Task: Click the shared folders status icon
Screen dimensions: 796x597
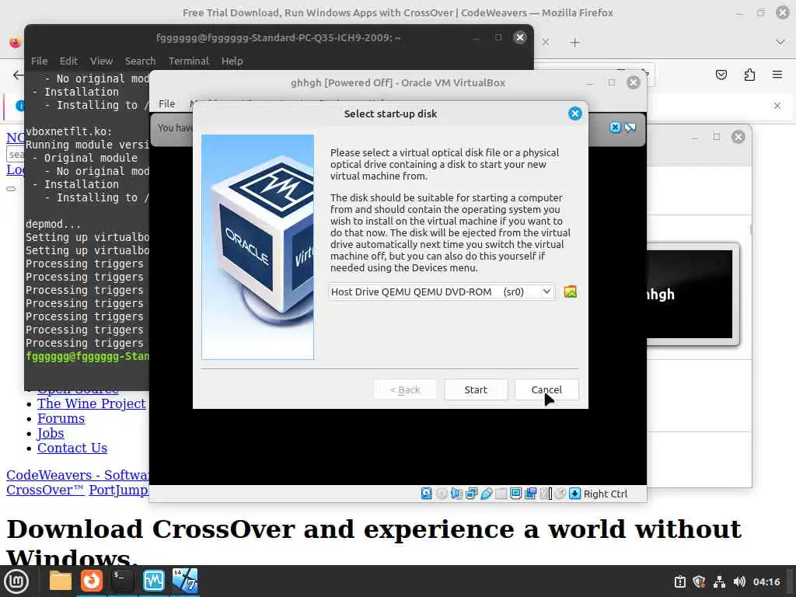Action: click(501, 494)
